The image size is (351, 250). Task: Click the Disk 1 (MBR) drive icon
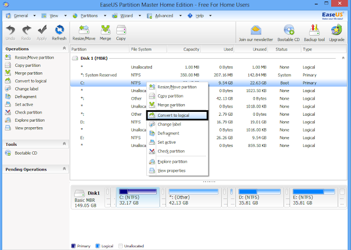75,58
